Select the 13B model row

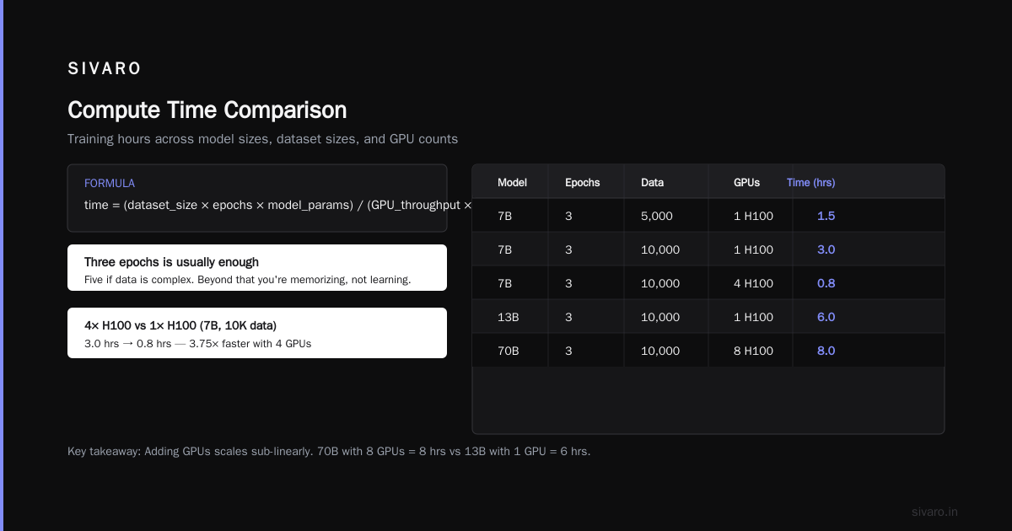(708, 317)
